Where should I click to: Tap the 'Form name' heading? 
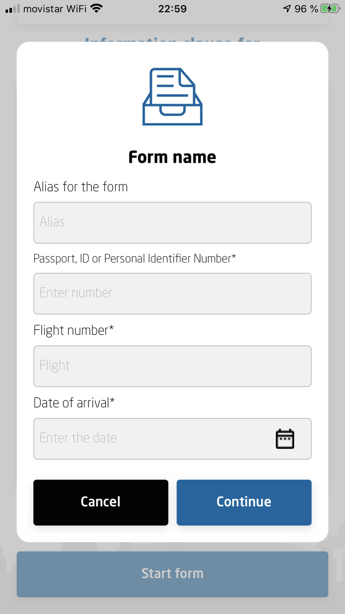pyautogui.click(x=172, y=157)
